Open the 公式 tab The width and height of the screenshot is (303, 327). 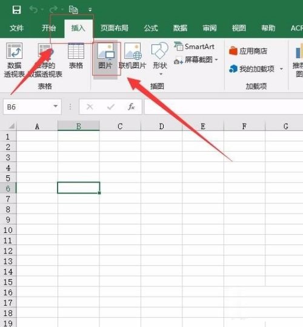point(151,28)
